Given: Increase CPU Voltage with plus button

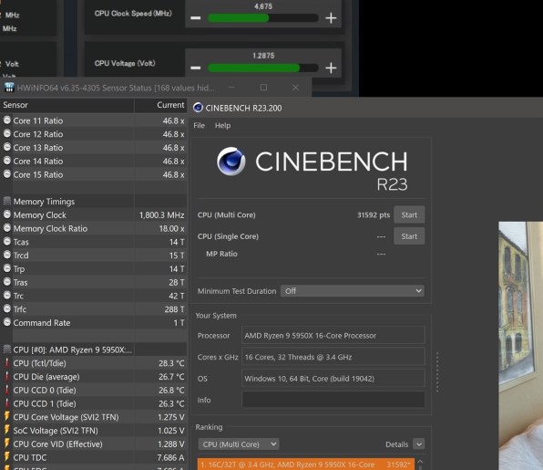Looking at the screenshot, I should 331,68.
